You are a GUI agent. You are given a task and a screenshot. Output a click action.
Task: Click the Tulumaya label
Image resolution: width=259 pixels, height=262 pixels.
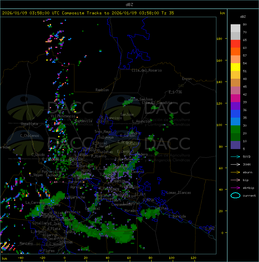[x=106, y=137]
